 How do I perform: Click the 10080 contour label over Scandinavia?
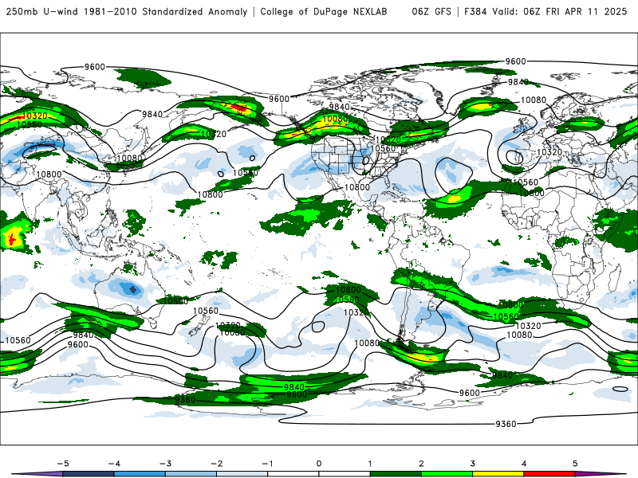534,100
